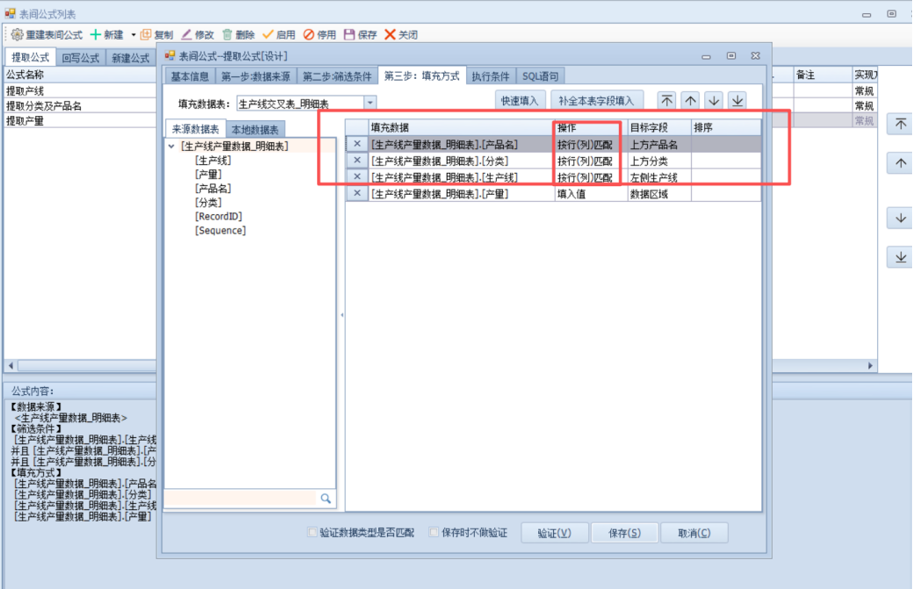
Task: Click the 删除 trash icon in toolbar
Action: [x=227, y=34]
